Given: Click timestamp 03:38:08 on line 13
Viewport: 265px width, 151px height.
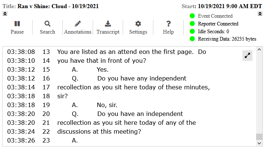Looking at the screenshot, I should tap(21, 52).
